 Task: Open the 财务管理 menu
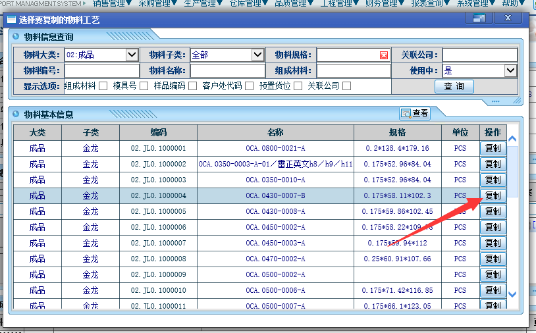[x=384, y=3]
